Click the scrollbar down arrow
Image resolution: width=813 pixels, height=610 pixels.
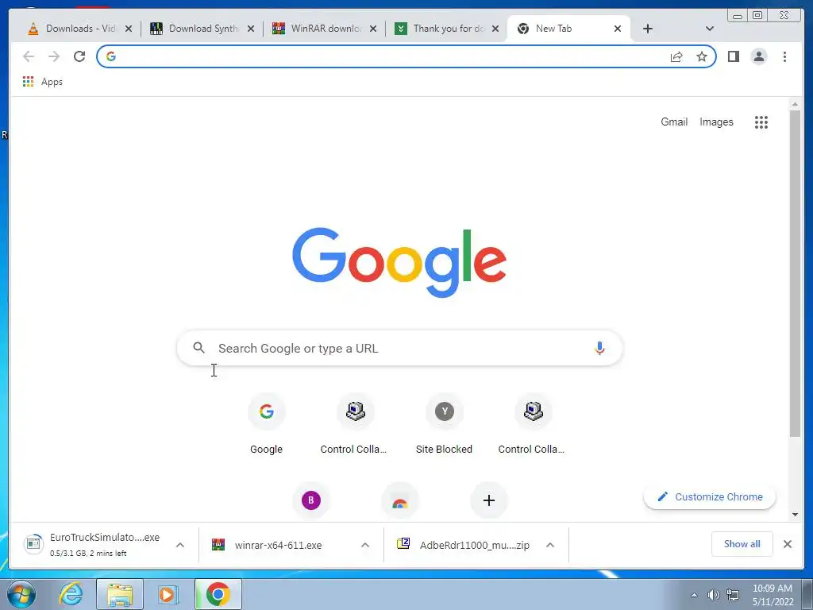795,515
